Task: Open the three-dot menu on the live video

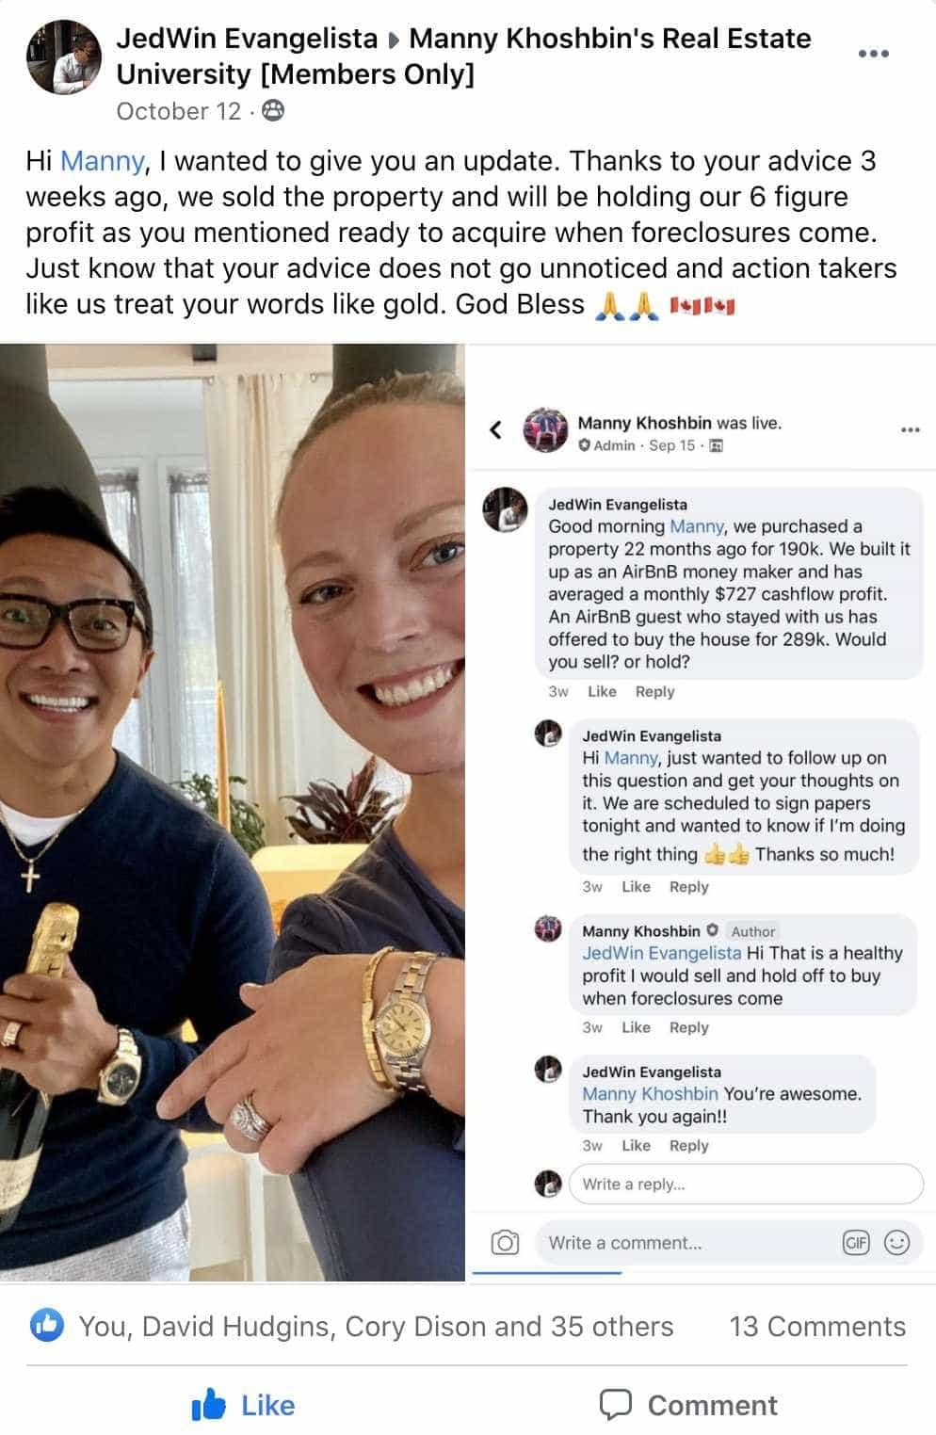Action: pos(910,430)
